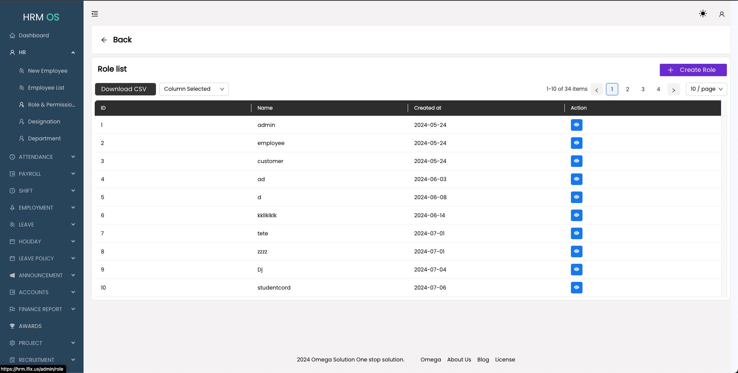Expand the ATTENDANCE menu chevron
Viewport: 738px width, 373px height.
(73, 157)
